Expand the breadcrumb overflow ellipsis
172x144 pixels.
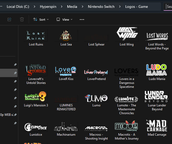[1, 7]
